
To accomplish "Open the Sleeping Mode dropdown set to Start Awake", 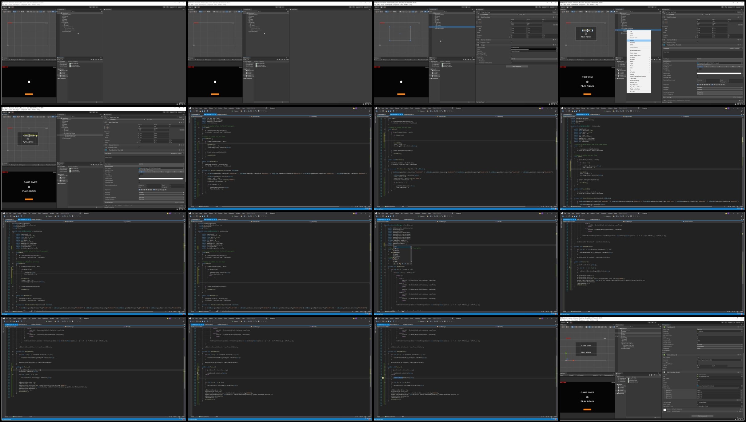I will tap(720, 346).
